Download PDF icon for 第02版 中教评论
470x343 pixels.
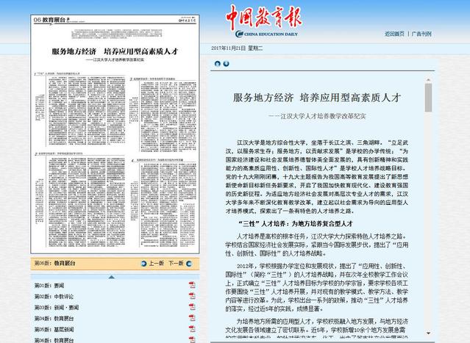click(x=192, y=296)
